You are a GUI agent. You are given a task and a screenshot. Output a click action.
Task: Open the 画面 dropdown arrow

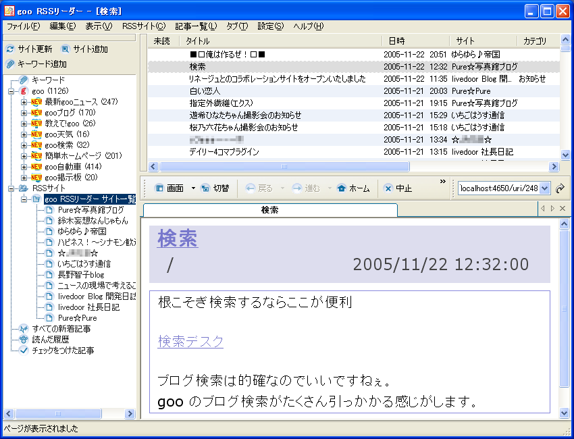[193, 188]
